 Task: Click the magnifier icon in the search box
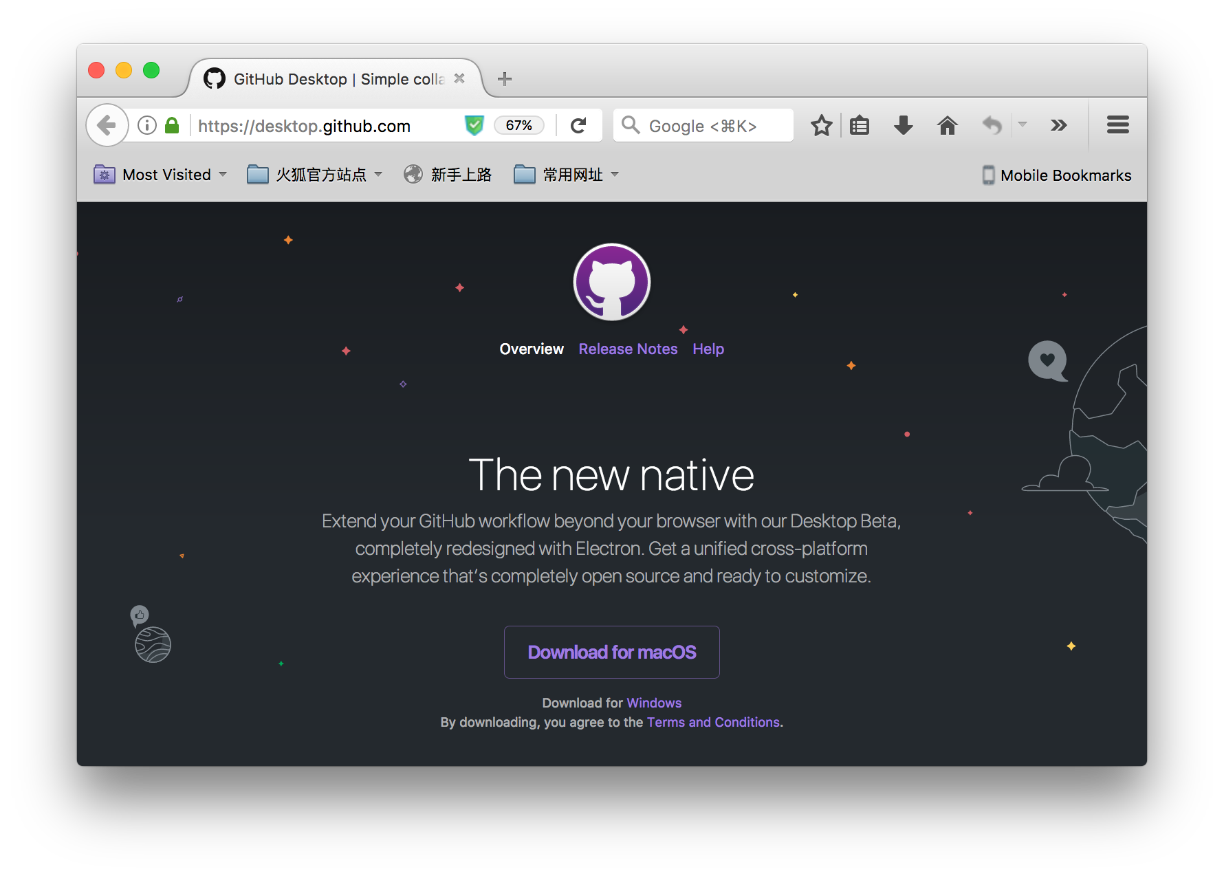point(631,125)
